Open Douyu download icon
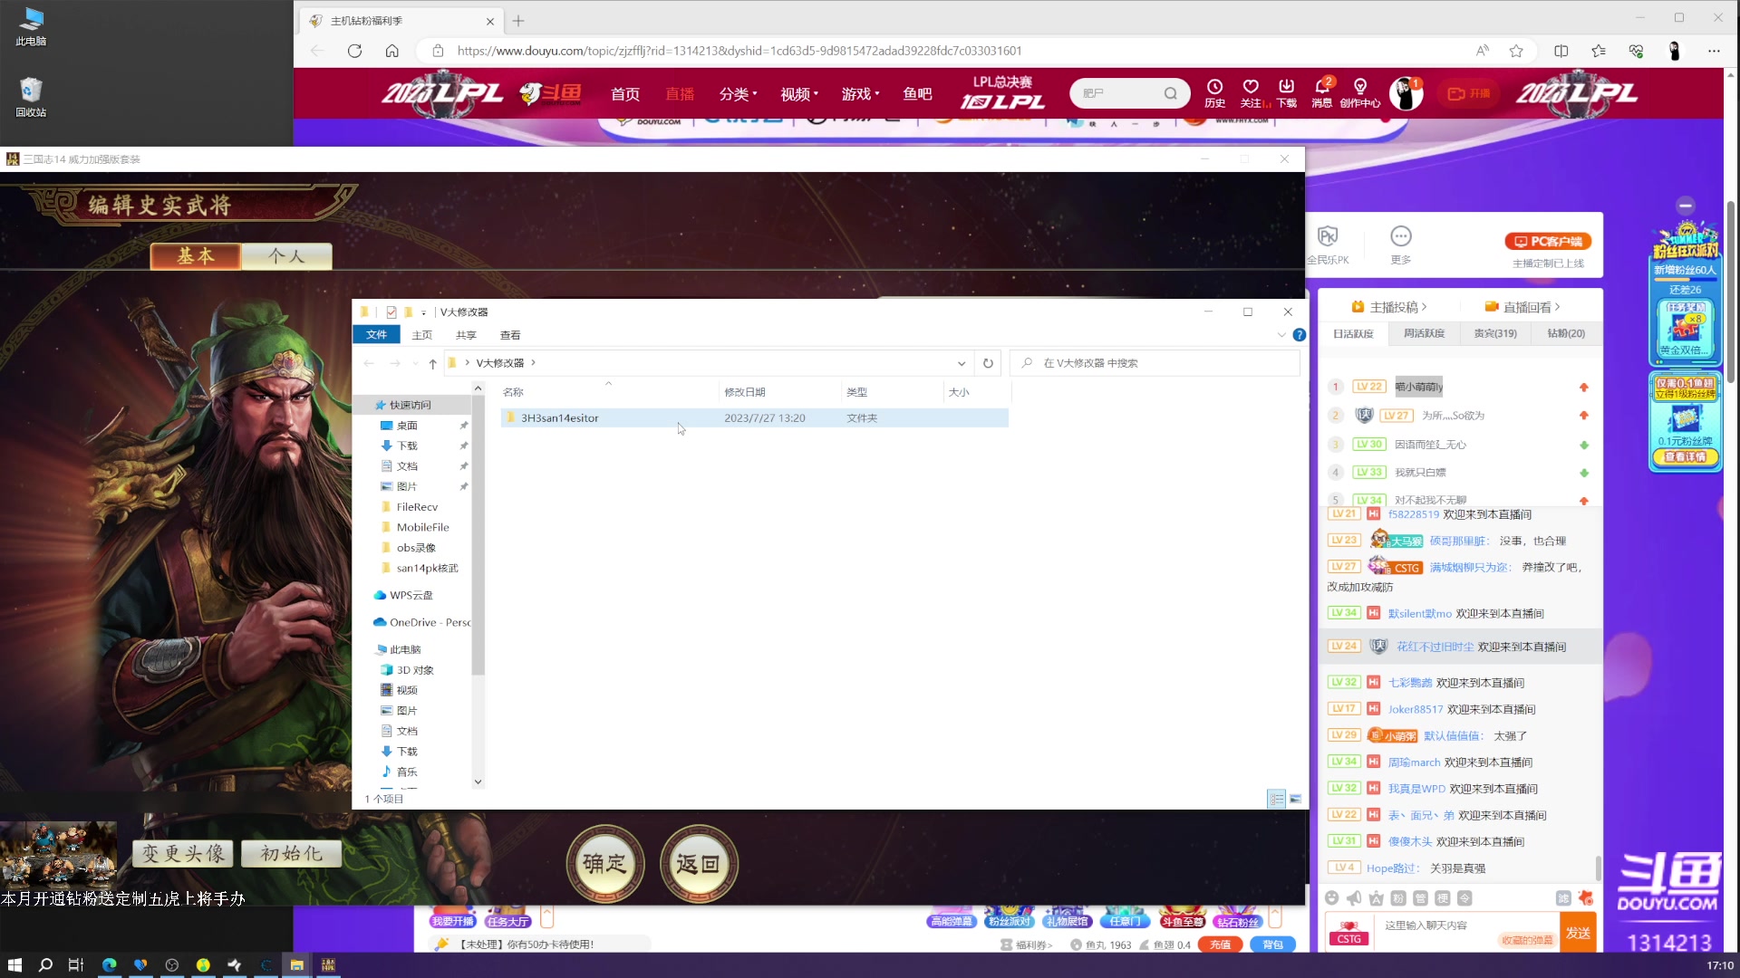The width and height of the screenshot is (1740, 978). pos(1286,92)
